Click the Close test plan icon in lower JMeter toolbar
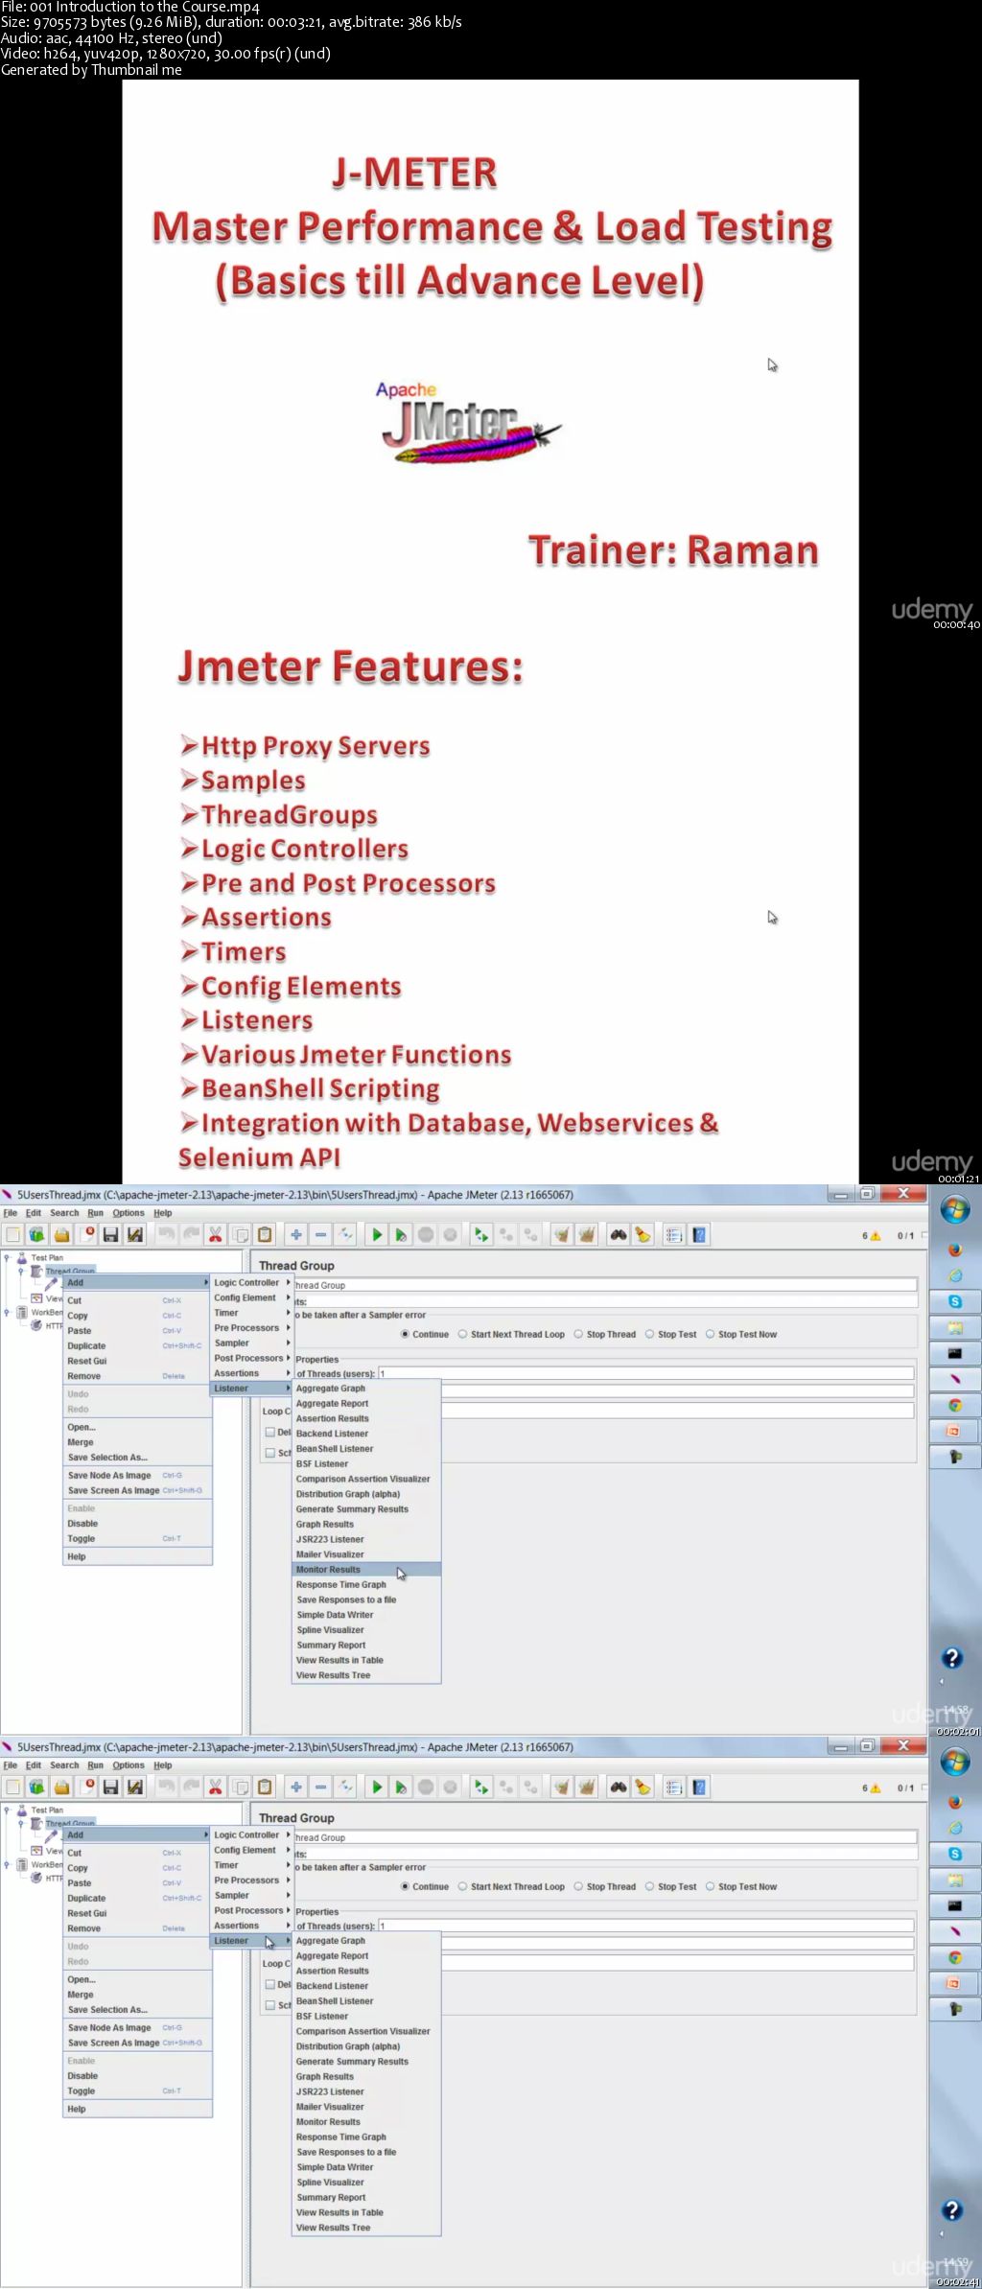Viewport: 982px width, 2289px height. [x=89, y=1787]
